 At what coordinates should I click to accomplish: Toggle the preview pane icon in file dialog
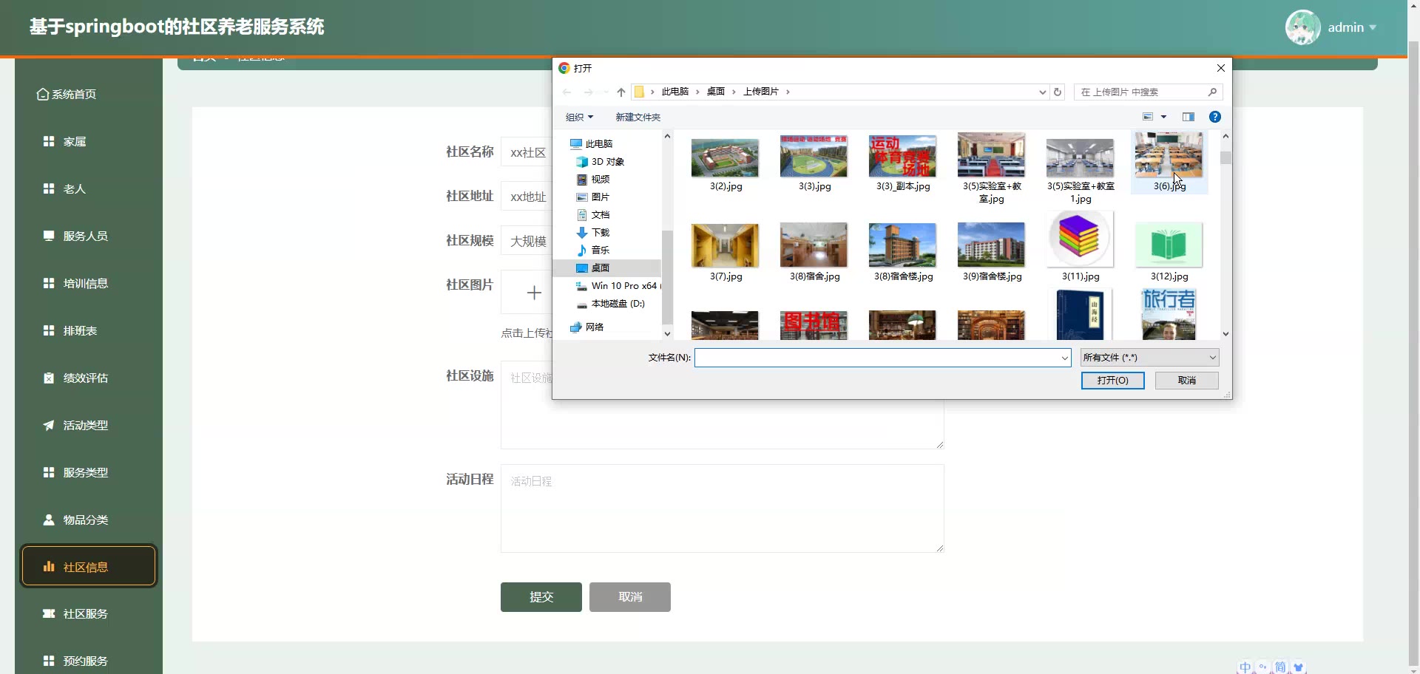point(1189,117)
